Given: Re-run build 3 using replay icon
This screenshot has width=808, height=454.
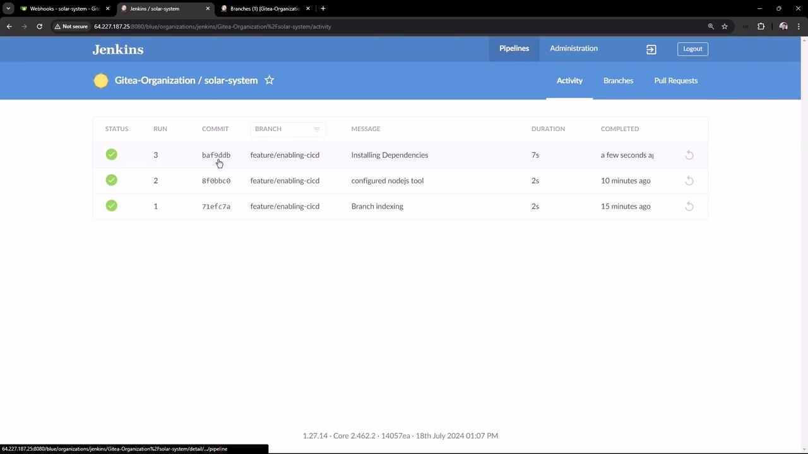Looking at the screenshot, I should click(689, 155).
